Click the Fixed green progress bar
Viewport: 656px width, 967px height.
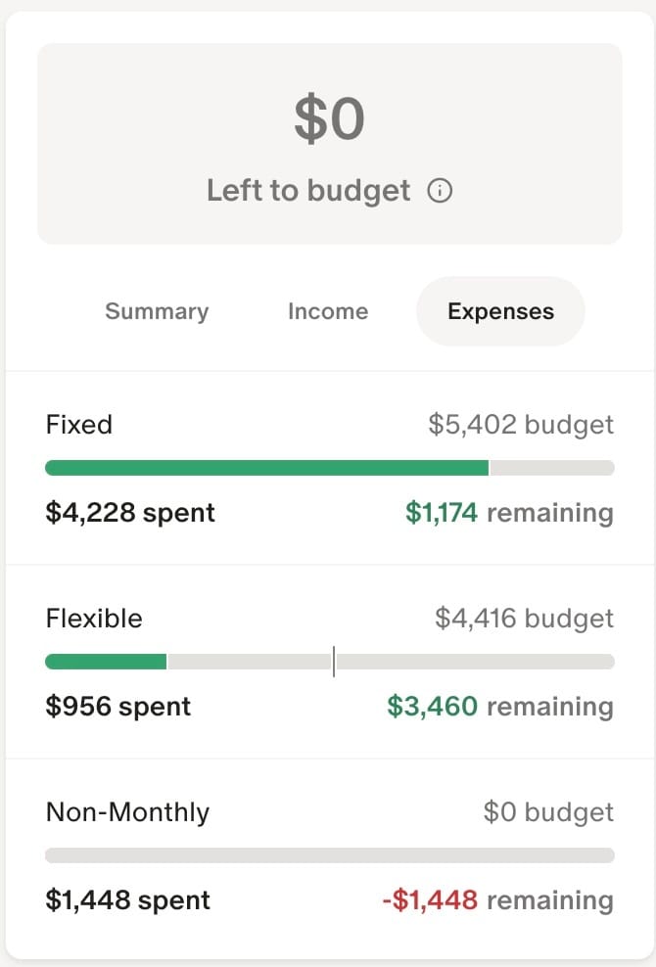pos(267,468)
